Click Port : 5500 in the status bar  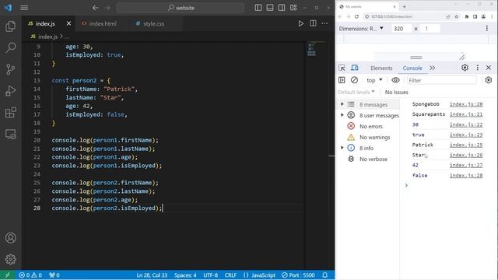point(298,275)
